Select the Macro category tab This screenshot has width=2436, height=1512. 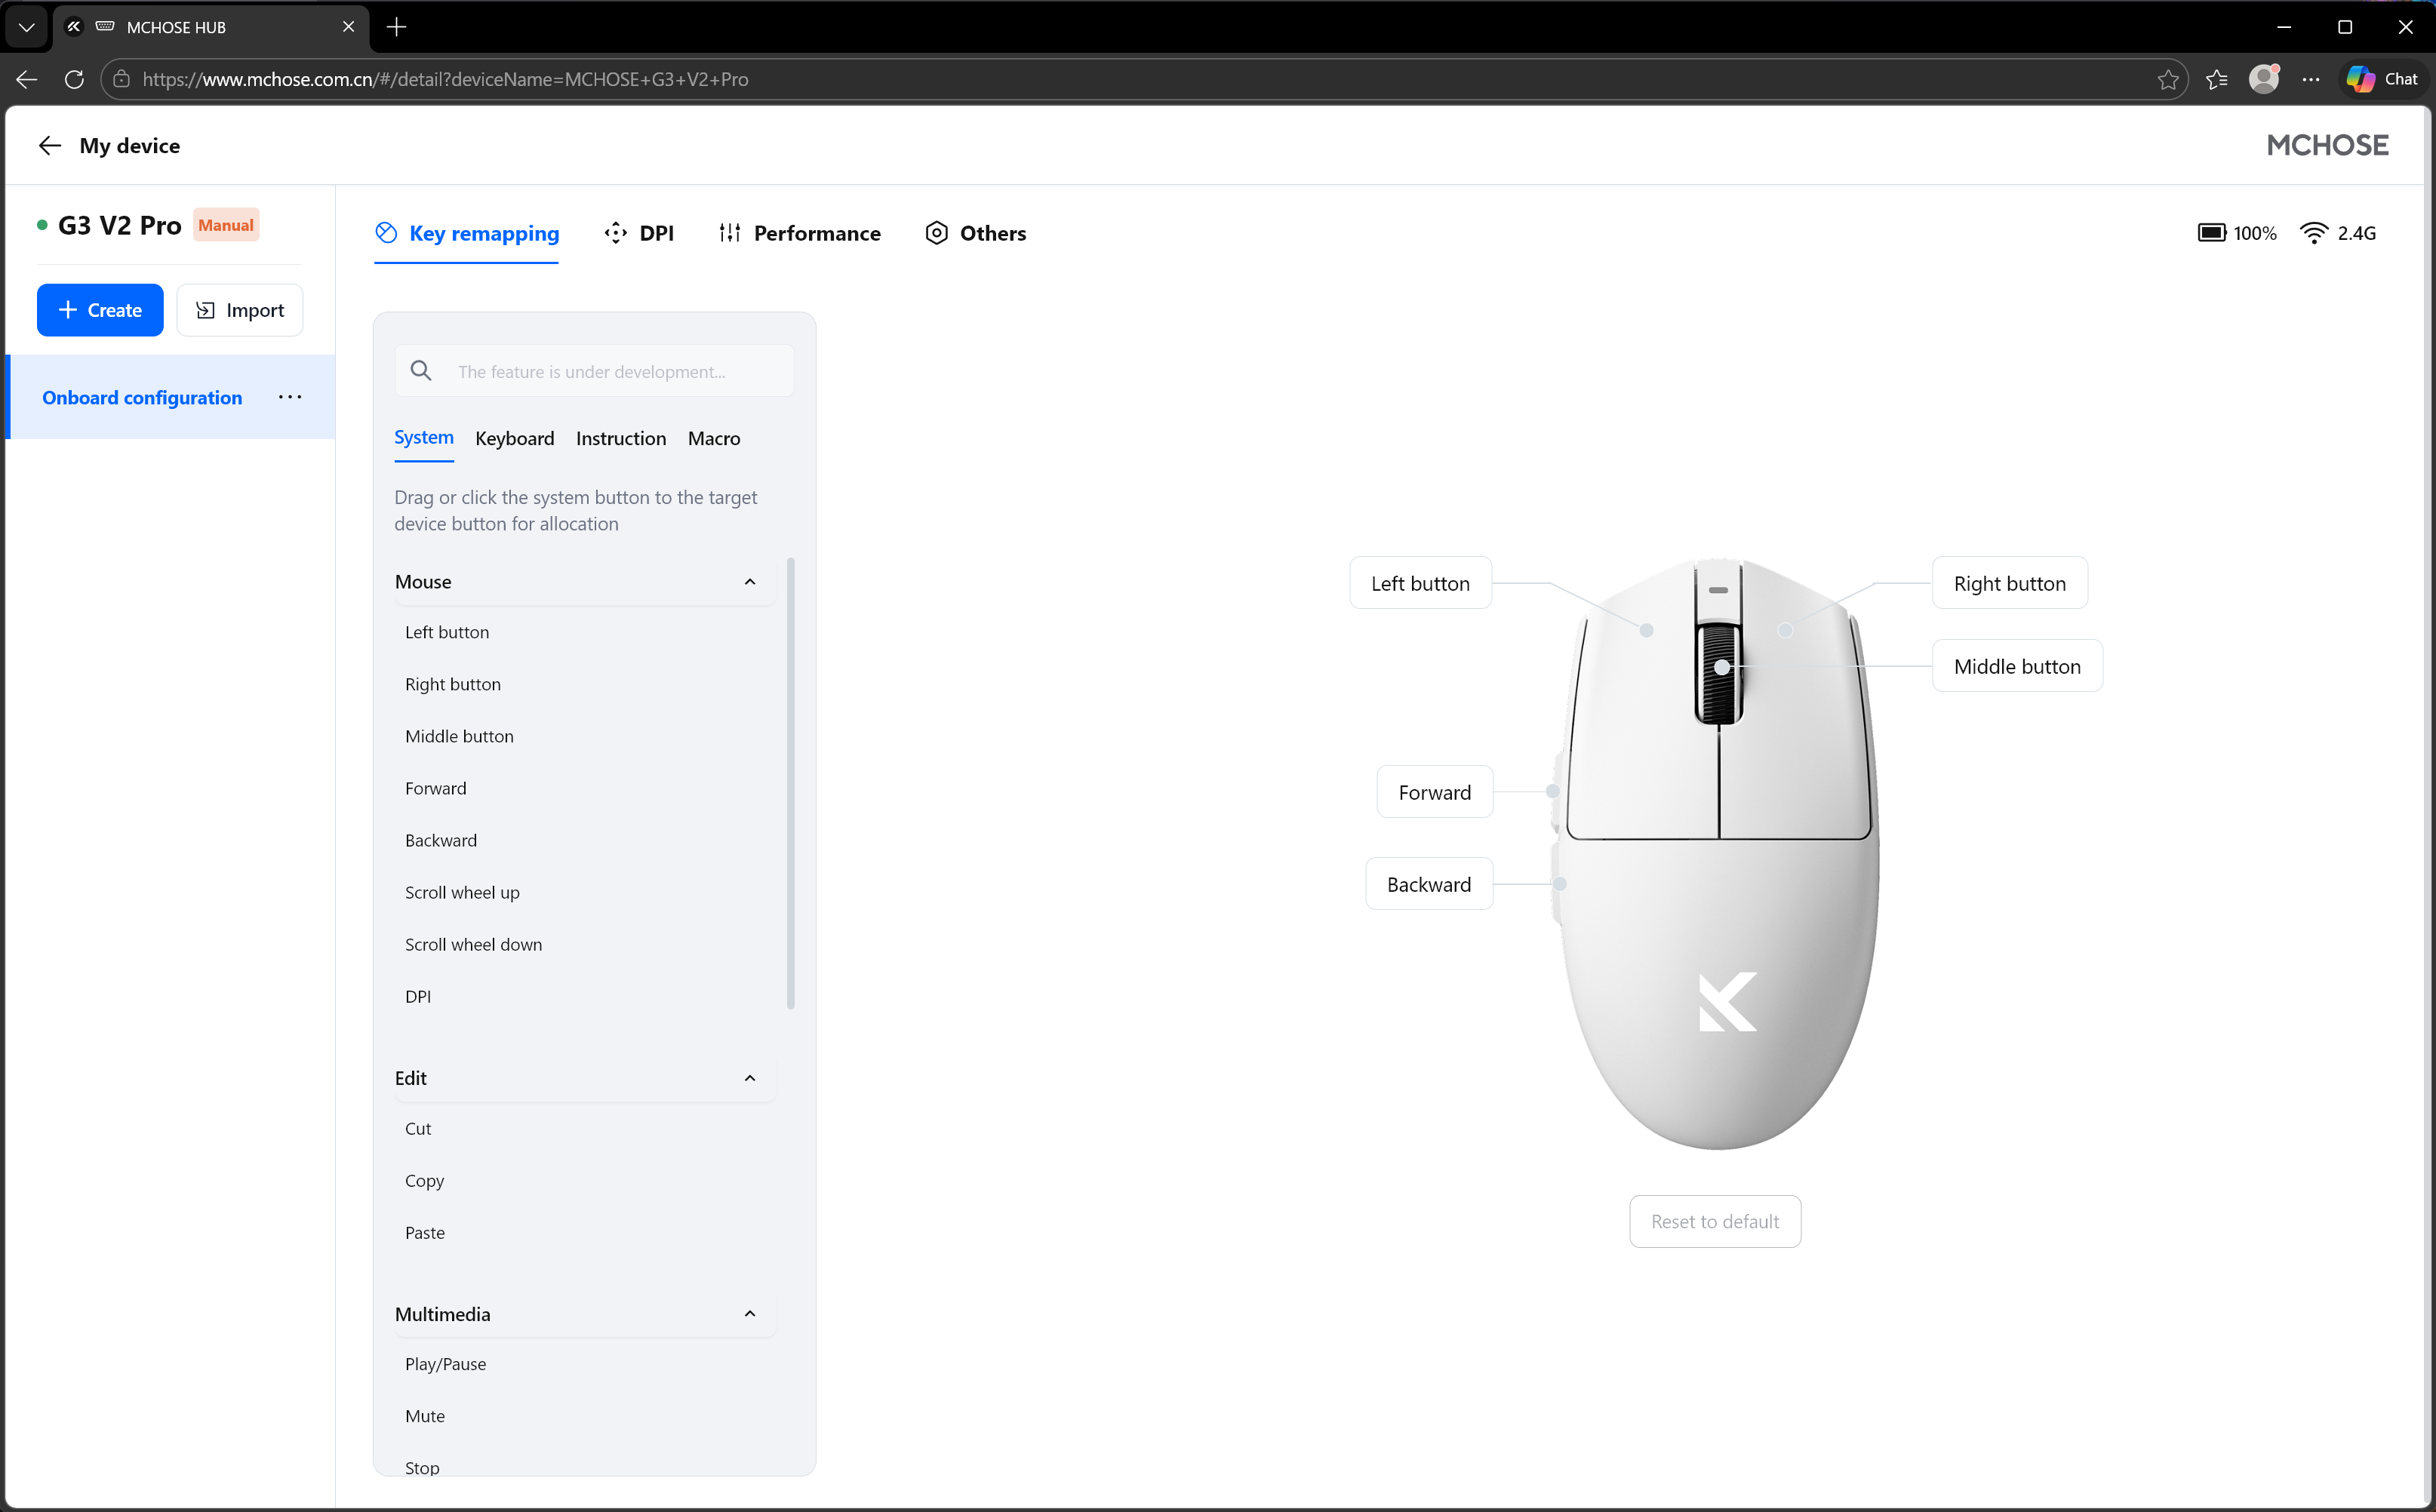point(714,438)
